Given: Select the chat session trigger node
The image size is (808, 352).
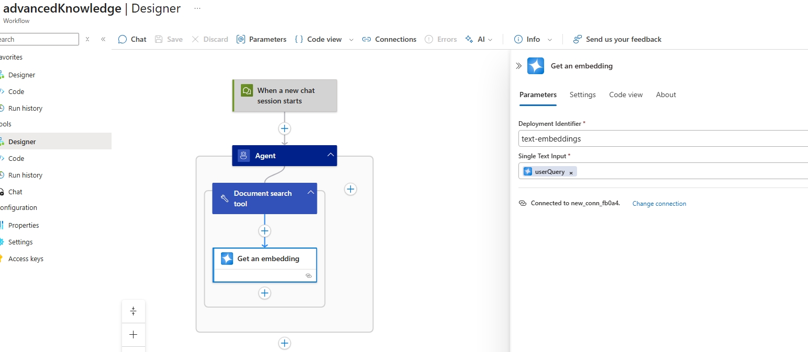Looking at the screenshot, I should click(285, 96).
